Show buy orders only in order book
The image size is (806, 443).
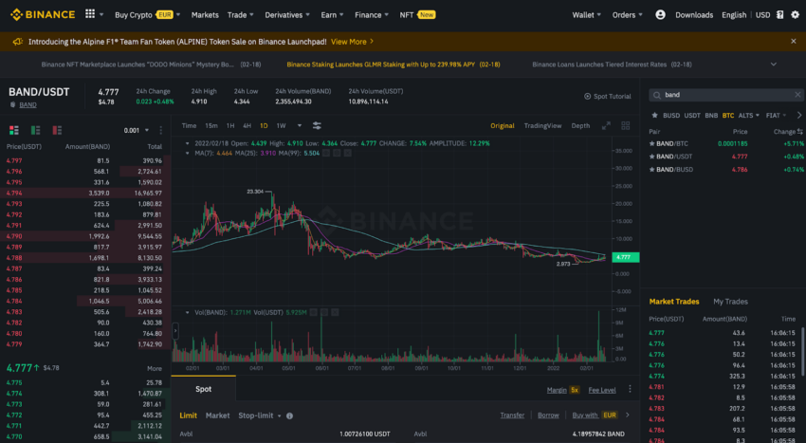tap(35, 130)
